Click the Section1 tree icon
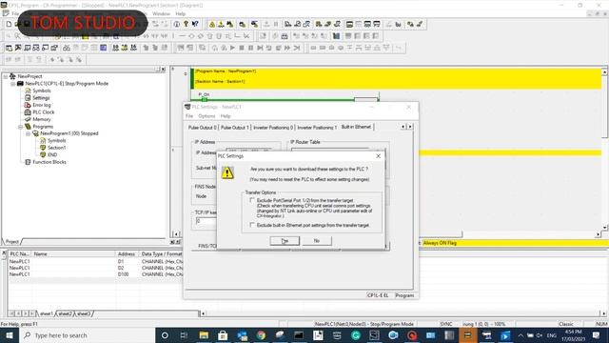 43,148
